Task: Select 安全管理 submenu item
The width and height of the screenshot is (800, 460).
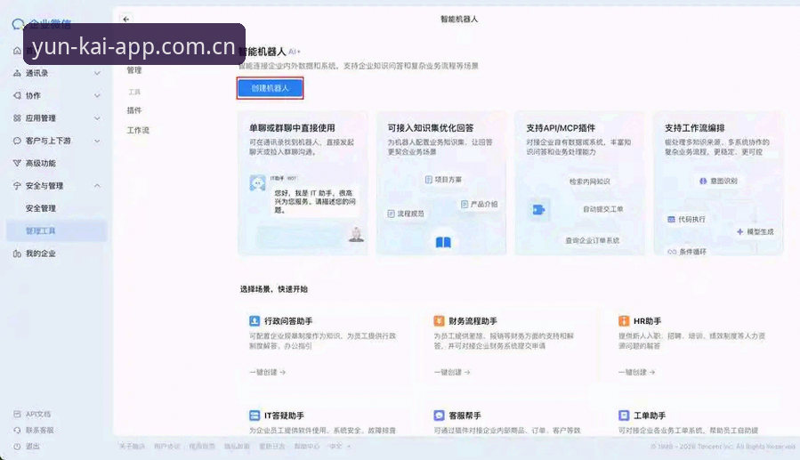Action: [41, 208]
